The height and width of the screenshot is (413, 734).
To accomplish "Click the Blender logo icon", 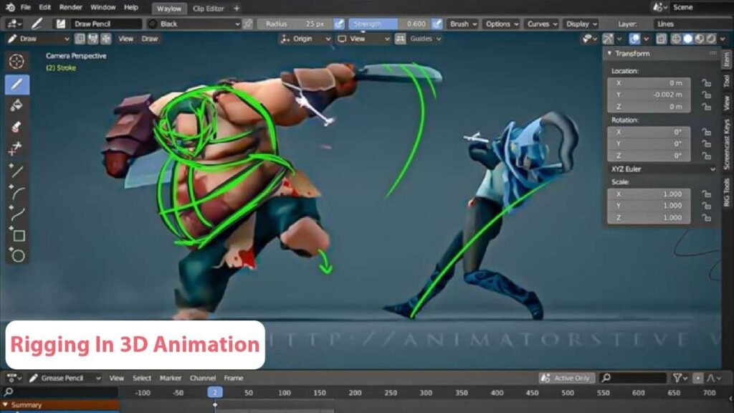I will (x=10, y=7).
